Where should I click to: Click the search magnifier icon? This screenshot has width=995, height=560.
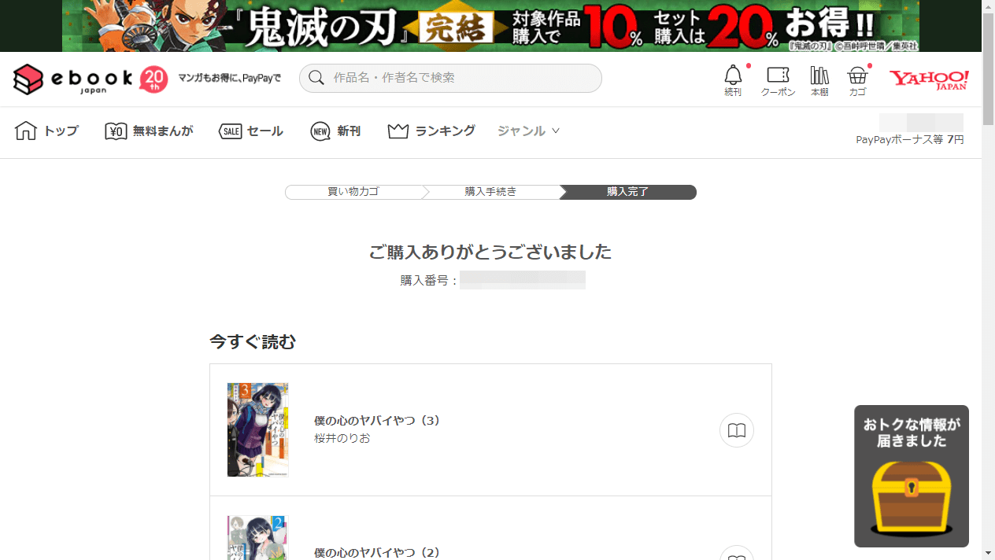pos(316,78)
